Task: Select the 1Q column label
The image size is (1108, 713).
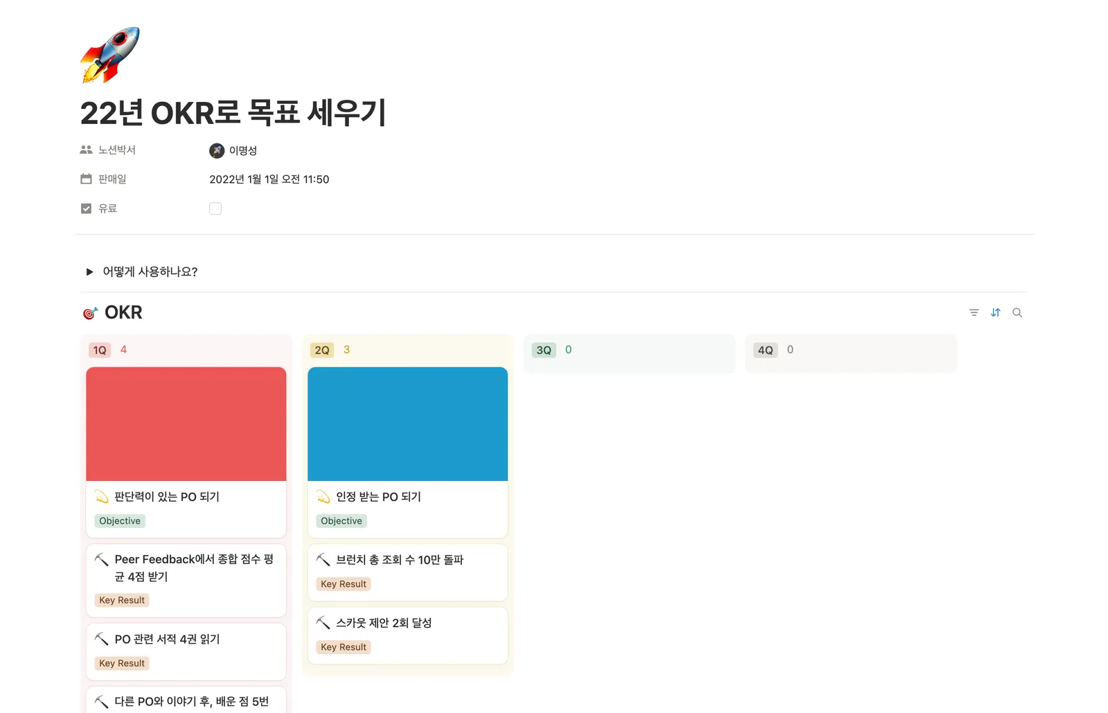Action: pos(100,350)
